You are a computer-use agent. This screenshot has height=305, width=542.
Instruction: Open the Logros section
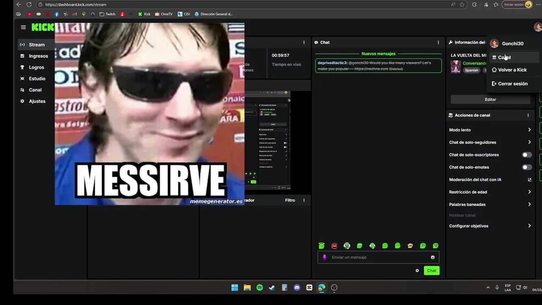click(36, 67)
